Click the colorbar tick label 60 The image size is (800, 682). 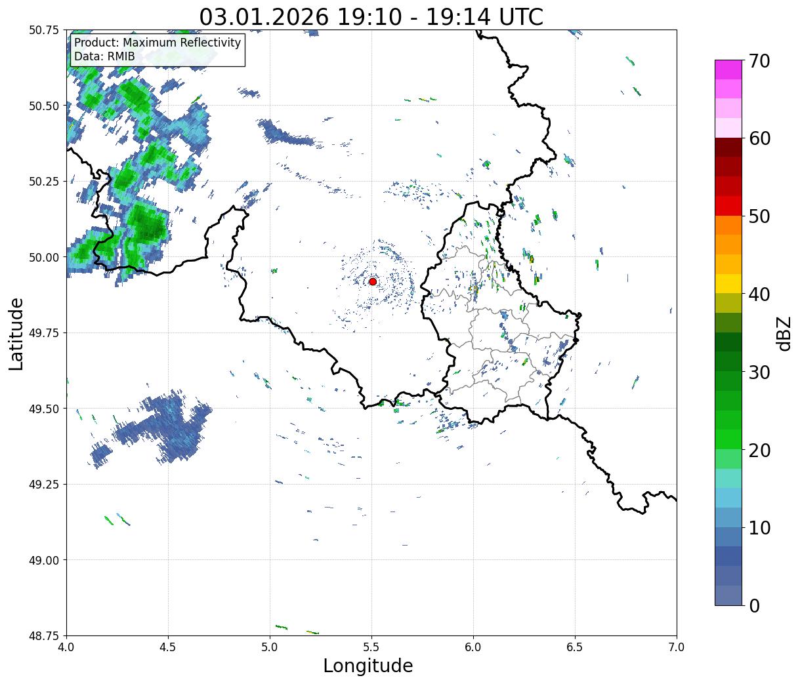click(x=759, y=138)
